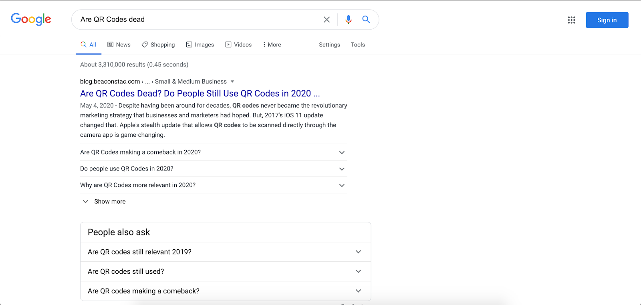The width and height of the screenshot is (641, 305).
Task: Expand 'Why are QR Codes more relevant in 2020?'
Action: pos(214,185)
